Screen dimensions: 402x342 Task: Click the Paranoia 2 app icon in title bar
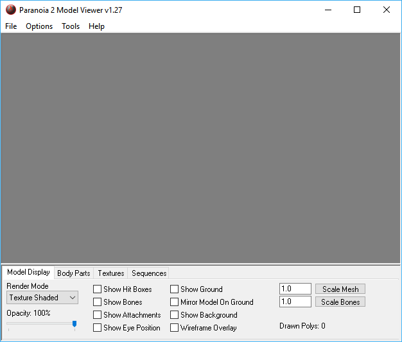(x=11, y=10)
